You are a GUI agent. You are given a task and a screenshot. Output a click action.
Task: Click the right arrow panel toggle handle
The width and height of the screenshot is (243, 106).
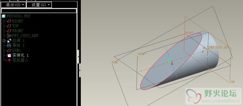point(80,70)
